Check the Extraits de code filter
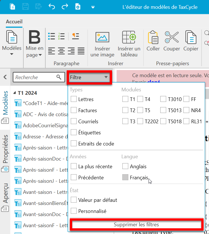This screenshot has width=209, height=234. tap(74, 143)
